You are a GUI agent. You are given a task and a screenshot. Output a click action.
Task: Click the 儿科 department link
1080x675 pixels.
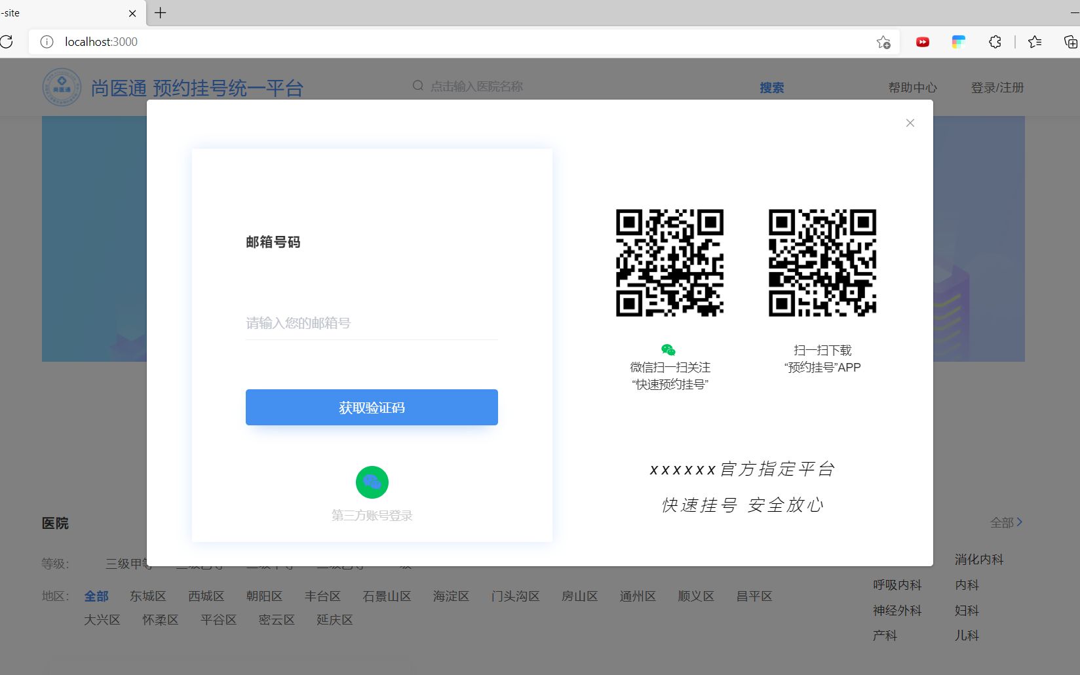(x=967, y=636)
